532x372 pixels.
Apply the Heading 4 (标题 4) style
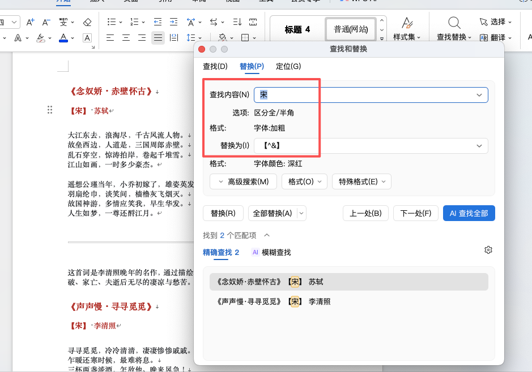click(297, 29)
